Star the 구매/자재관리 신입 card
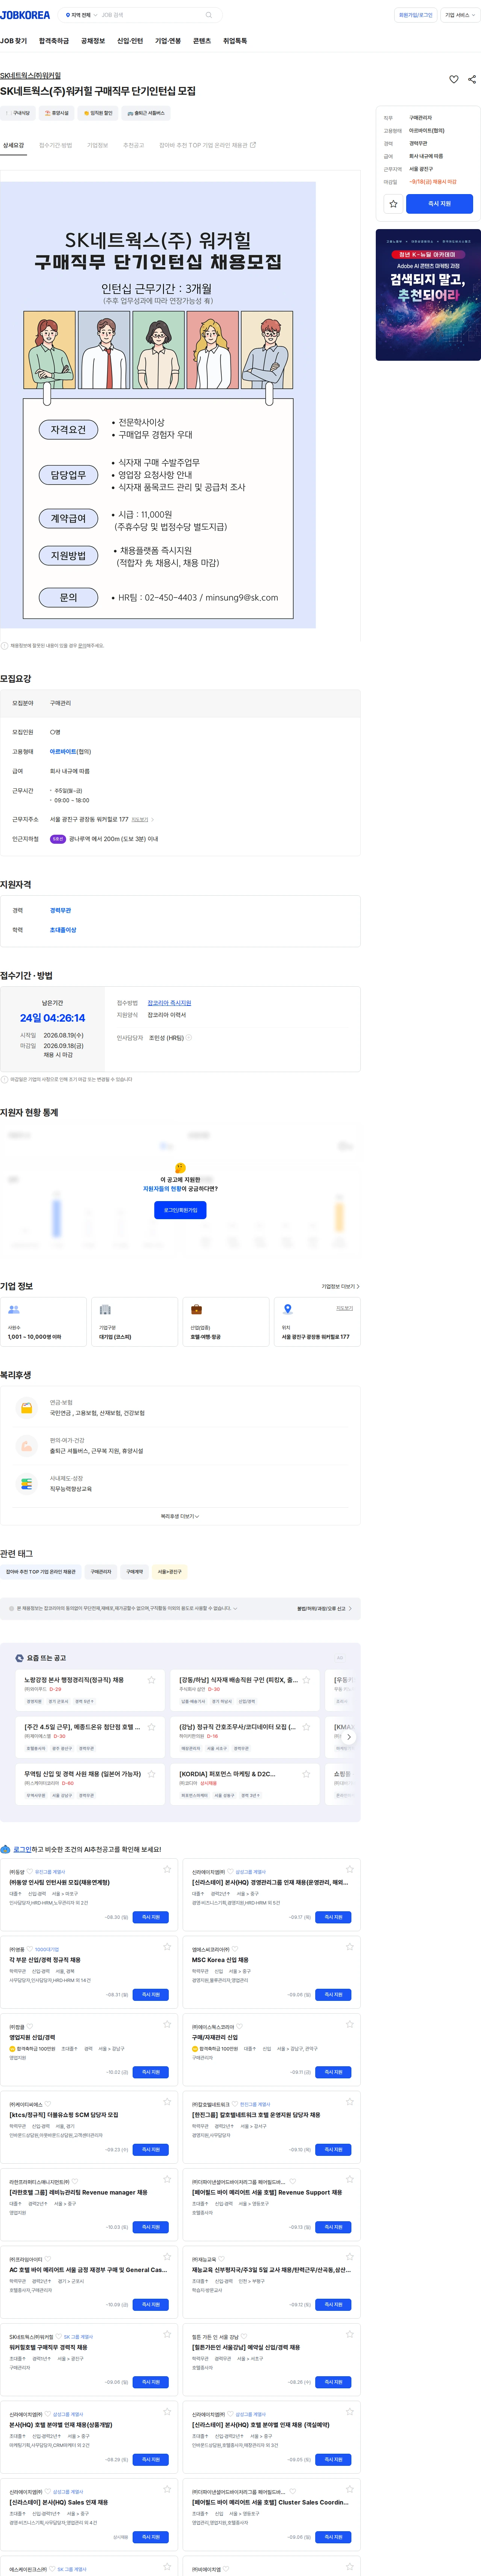 coord(350,2024)
